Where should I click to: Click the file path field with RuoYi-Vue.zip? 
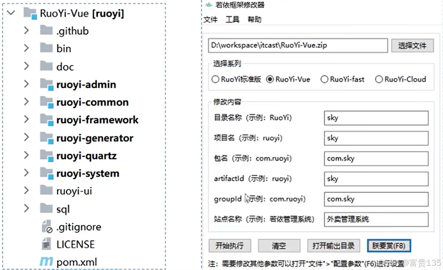(x=298, y=46)
